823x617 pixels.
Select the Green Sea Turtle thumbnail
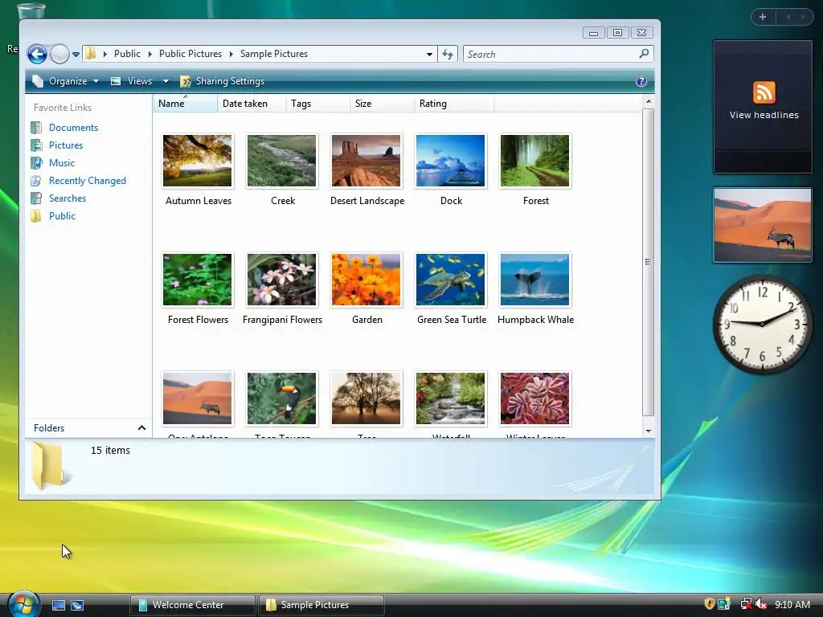[x=450, y=280]
